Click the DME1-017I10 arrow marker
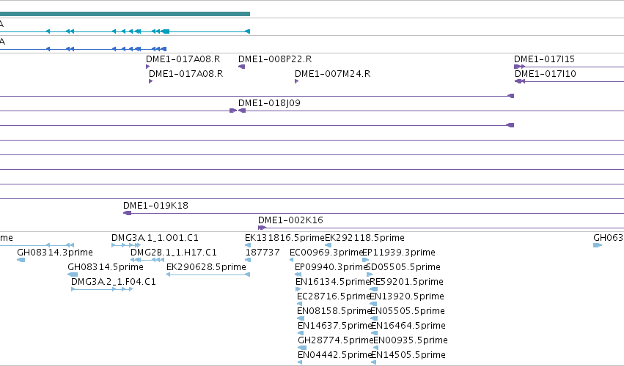The image size is (624, 366). [x=520, y=81]
